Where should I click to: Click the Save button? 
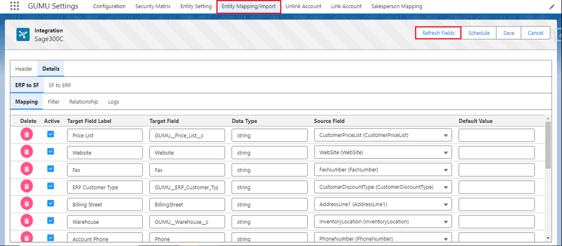508,33
